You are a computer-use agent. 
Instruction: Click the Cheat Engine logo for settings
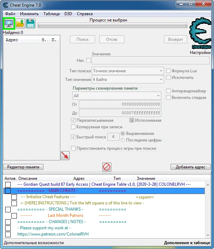[200, 33]
